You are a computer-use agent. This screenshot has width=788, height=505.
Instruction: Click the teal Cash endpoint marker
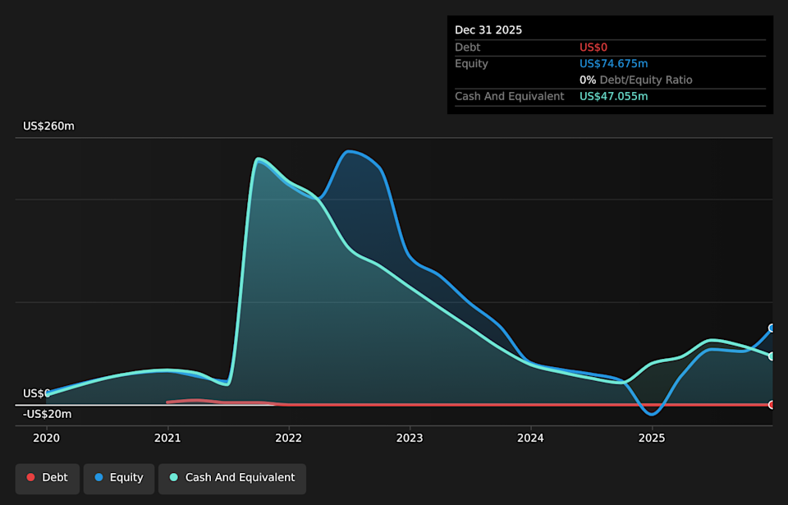[x=772, y=356]
